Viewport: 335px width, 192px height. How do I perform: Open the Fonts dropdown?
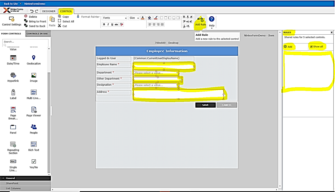coord(114,18)
